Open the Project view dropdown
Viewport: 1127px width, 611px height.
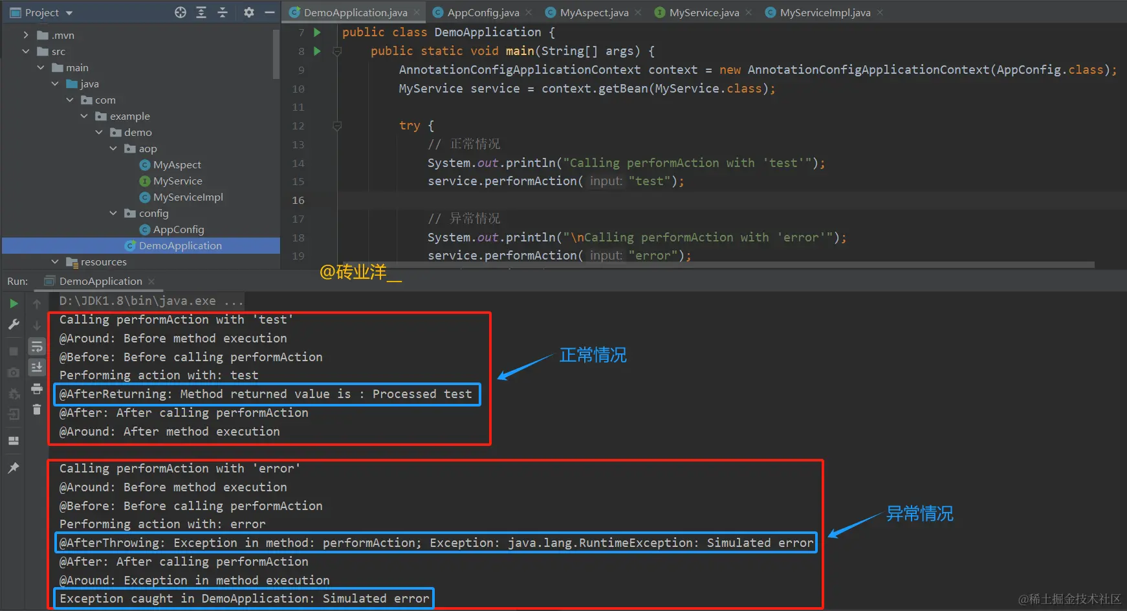[69, 13]
